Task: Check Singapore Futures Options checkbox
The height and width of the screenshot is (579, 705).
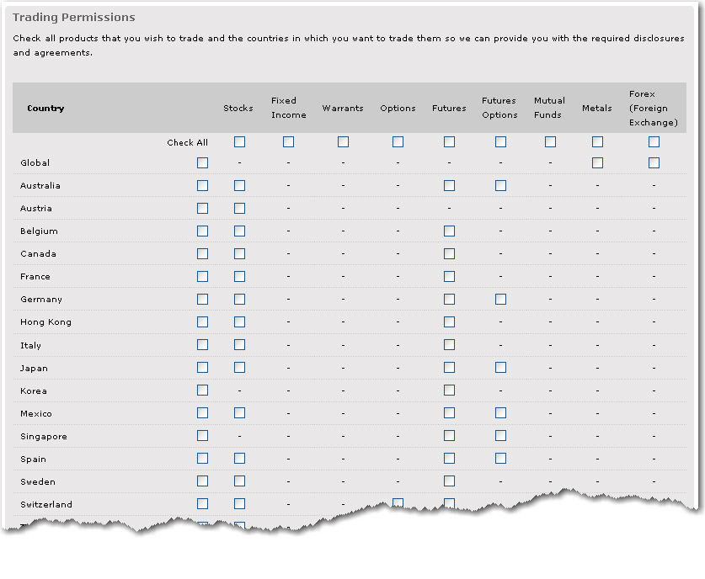Action: pos(500,436)
